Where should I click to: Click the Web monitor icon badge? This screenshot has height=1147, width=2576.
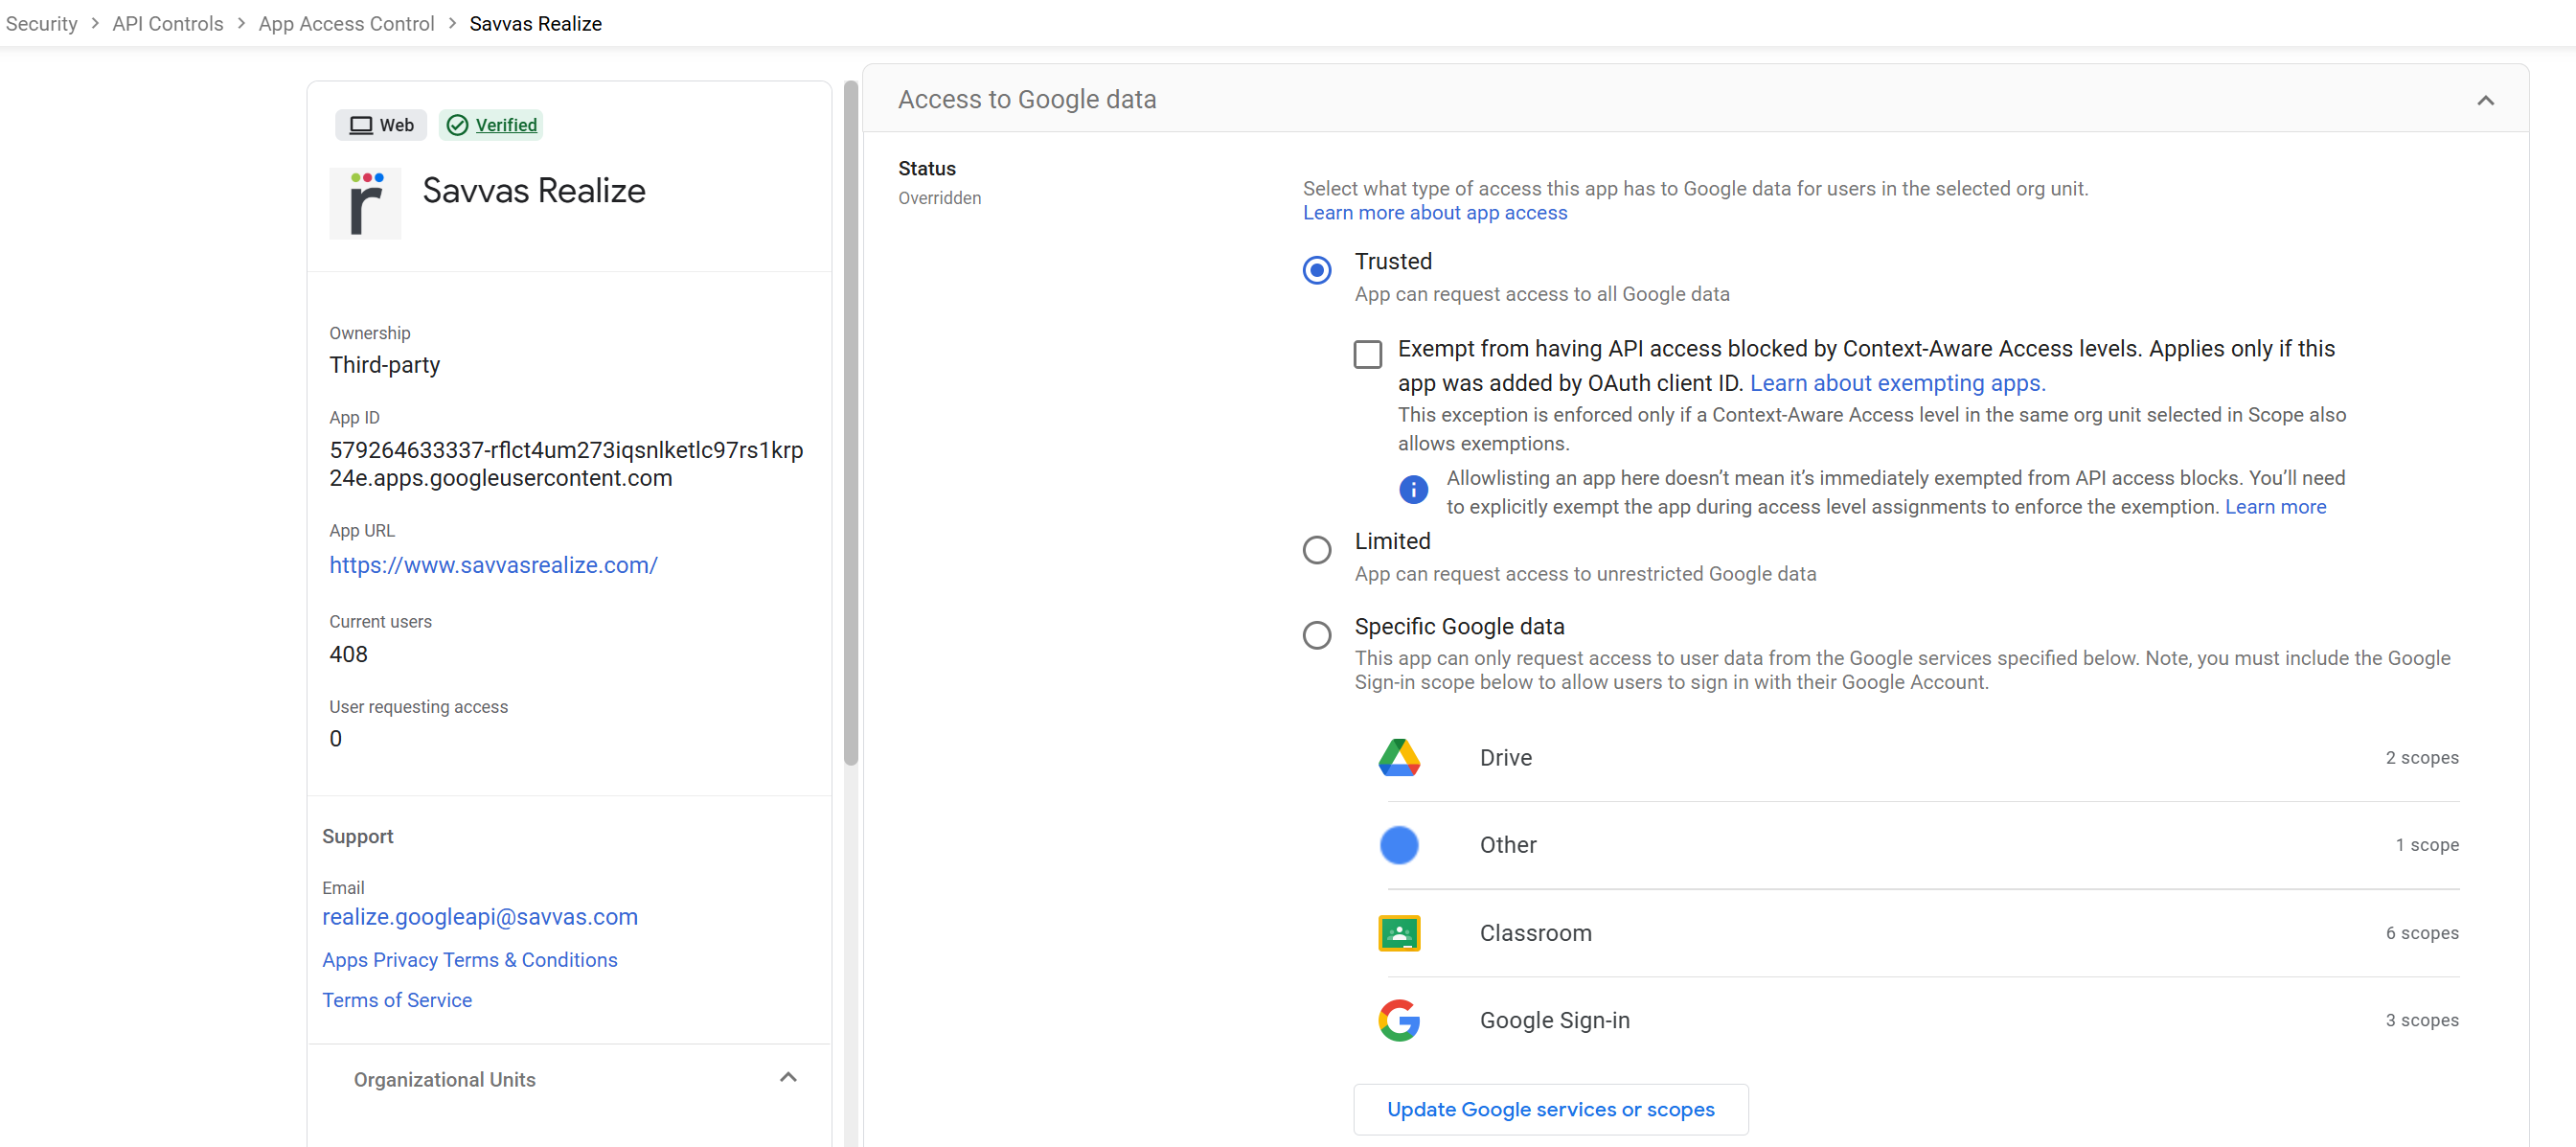tap(380, 125)
